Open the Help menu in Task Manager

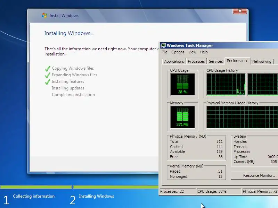coord(204,52)
